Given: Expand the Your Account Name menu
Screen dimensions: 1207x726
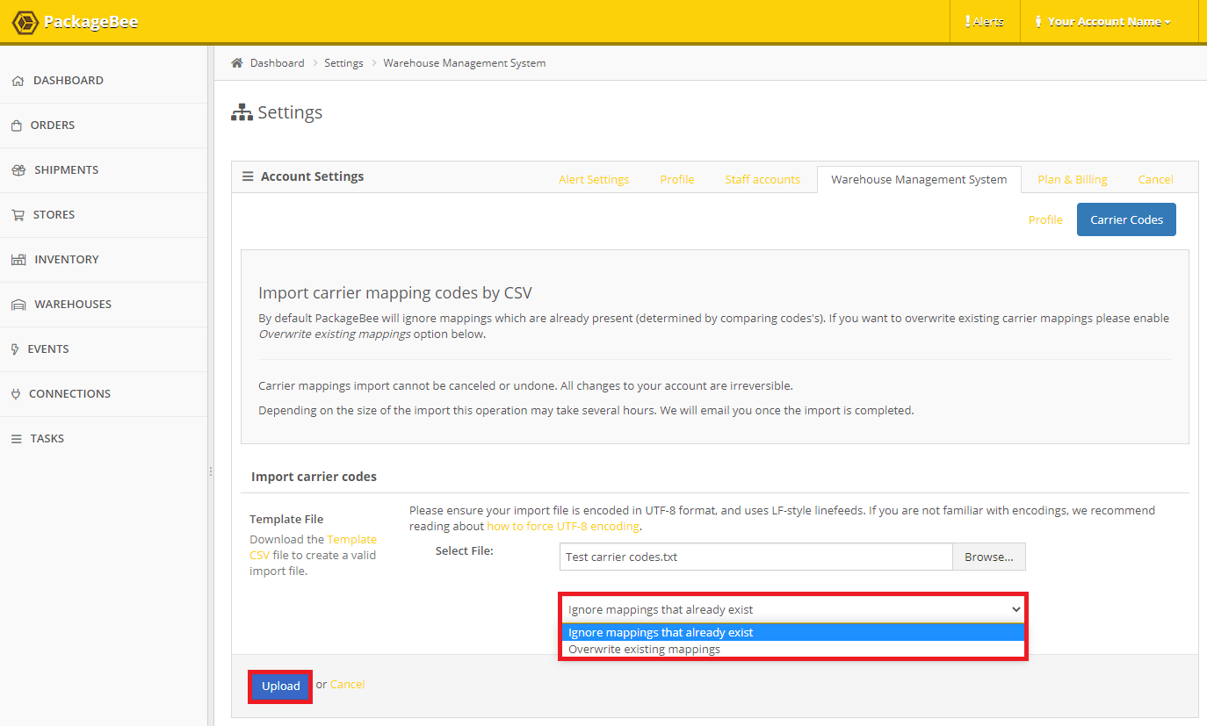Looking at the screenshot, I should (1107, 20).
